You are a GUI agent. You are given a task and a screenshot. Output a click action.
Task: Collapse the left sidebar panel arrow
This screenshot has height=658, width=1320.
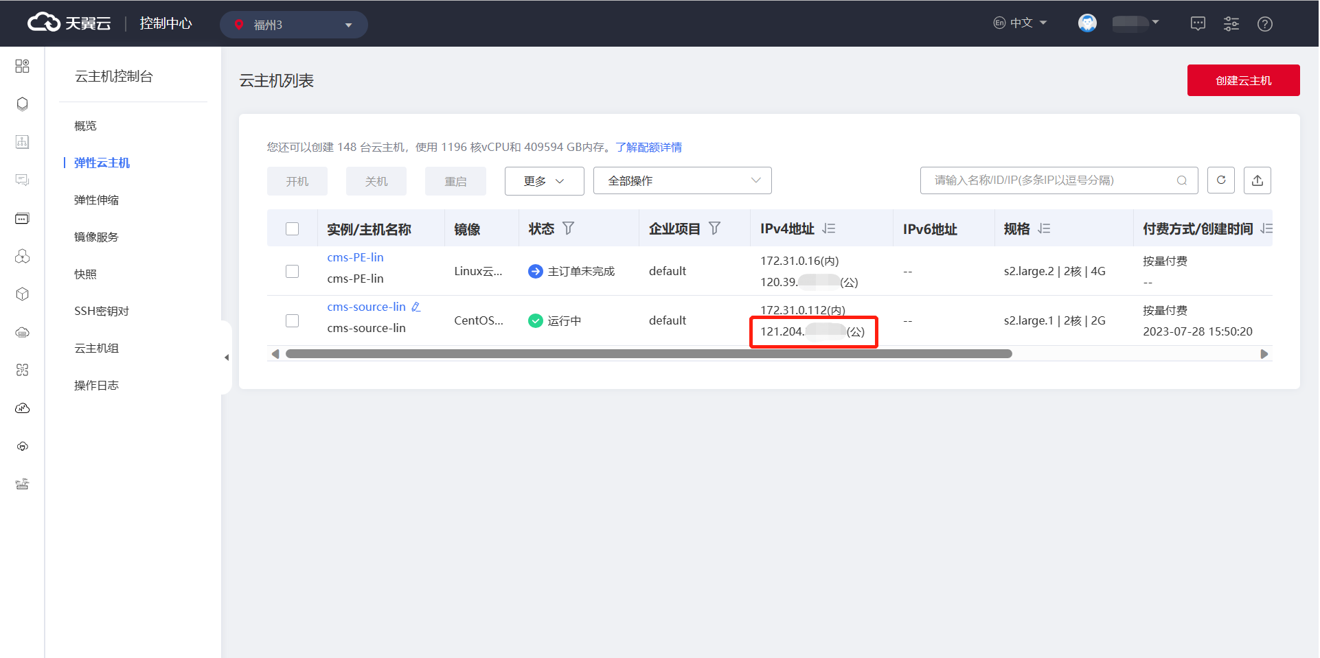[227, 357]
